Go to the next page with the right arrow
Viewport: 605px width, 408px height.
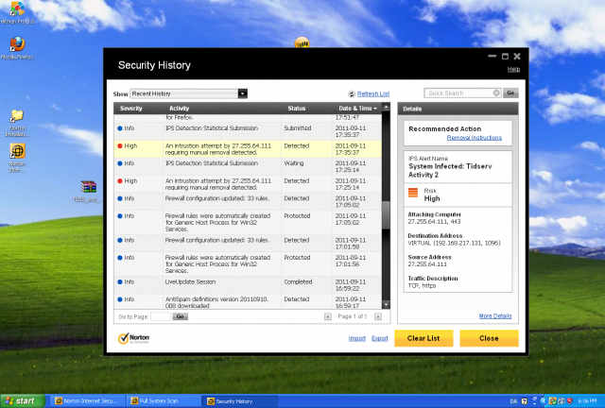point(378,316)
